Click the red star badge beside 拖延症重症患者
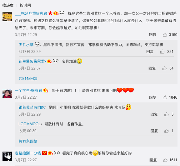Screen dimensions: 180x166 click(x=50, y=13)
